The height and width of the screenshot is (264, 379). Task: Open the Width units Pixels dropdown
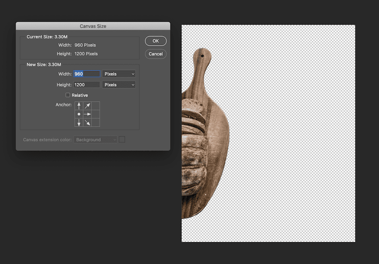[x=119, y=74]
